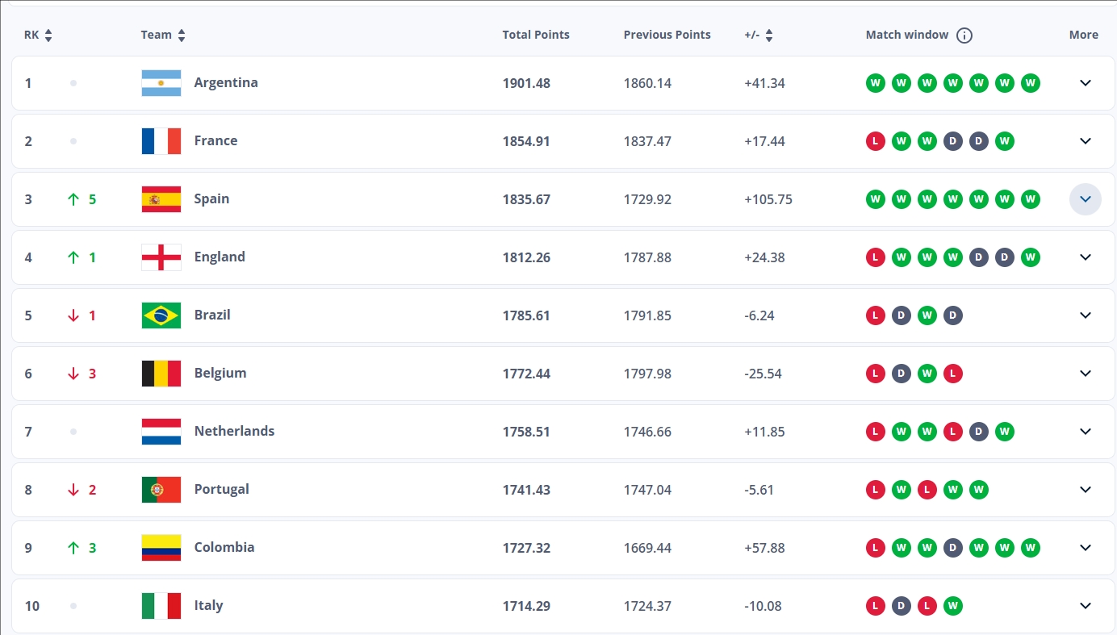Open the Portugal team link
This screenshot has height=635, width=1117.
[221, 489]
